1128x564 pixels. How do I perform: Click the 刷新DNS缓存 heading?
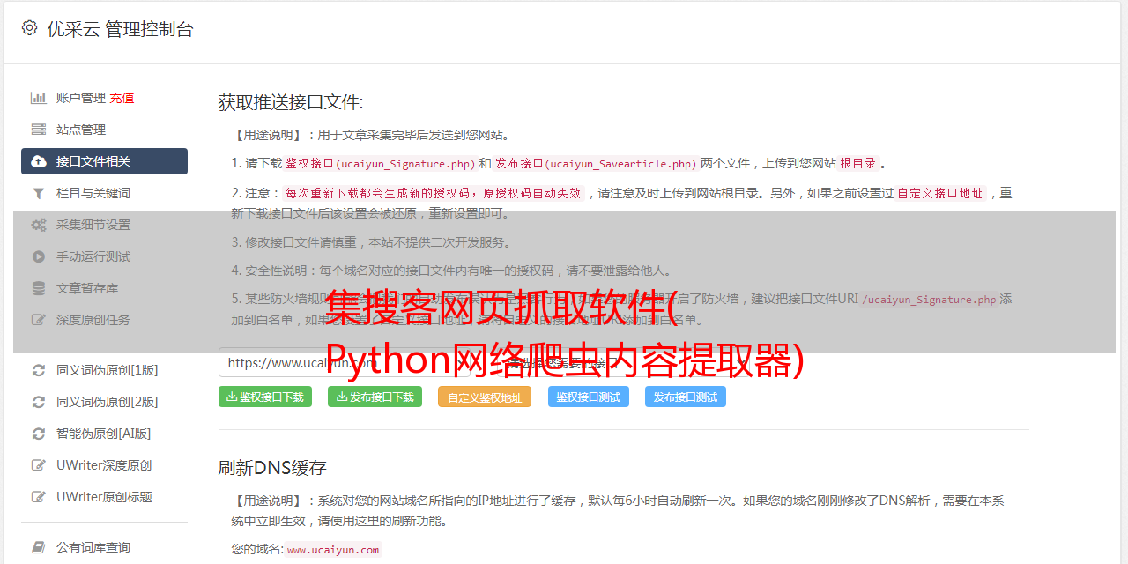click(272, 467)
